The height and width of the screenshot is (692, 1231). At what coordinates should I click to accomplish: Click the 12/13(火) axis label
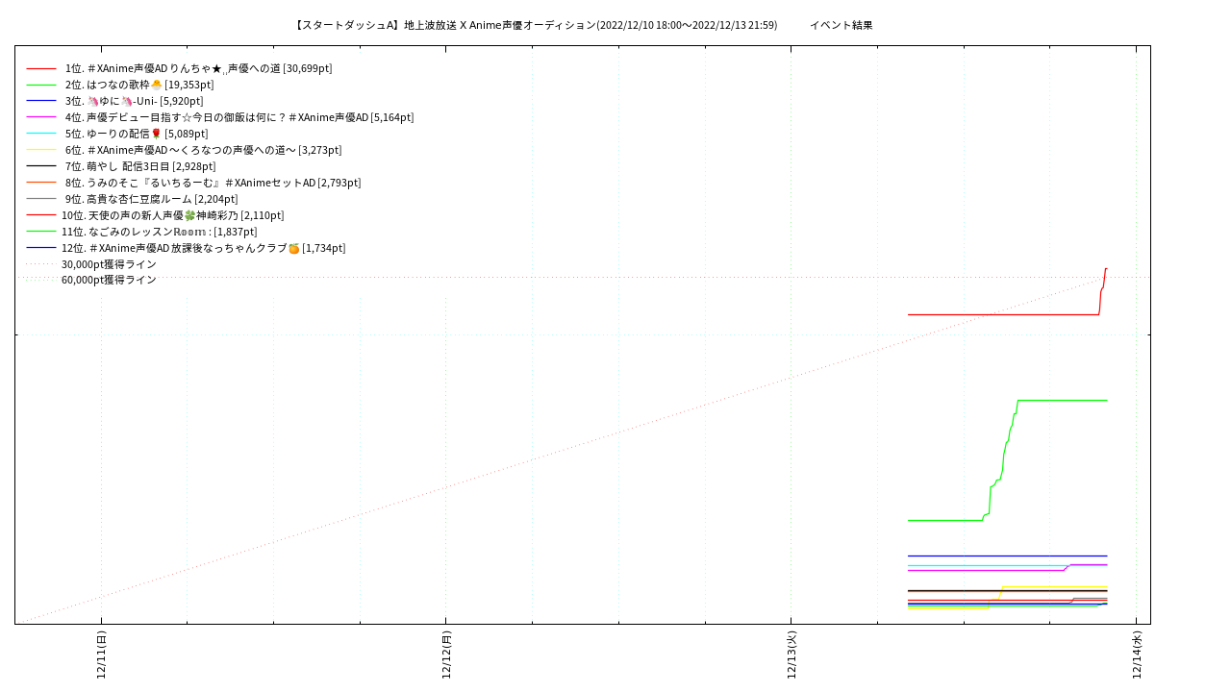coord(791,655)
